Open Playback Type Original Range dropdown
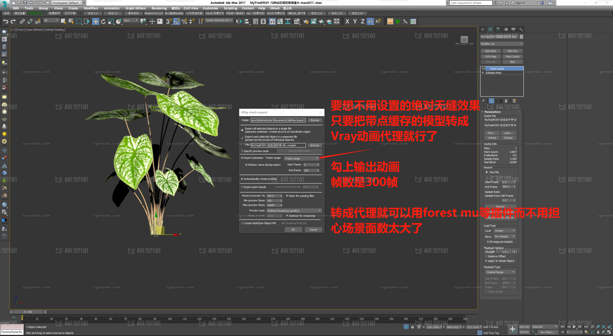This screenshot has height=336, width=613. (500, 272)
